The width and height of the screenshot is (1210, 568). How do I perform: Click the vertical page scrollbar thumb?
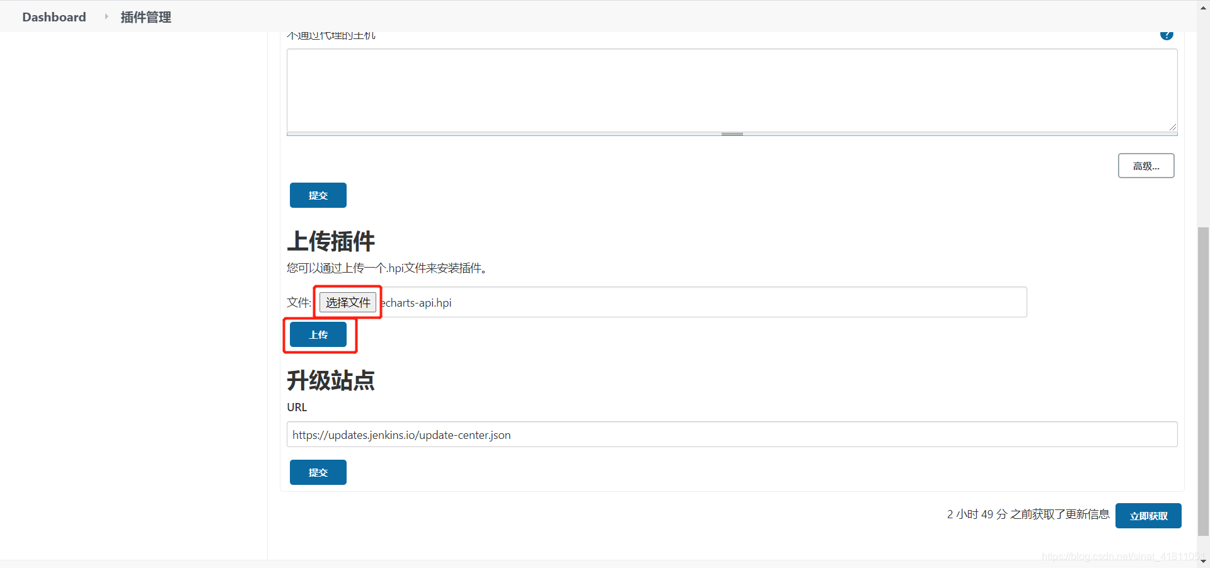1203,381
